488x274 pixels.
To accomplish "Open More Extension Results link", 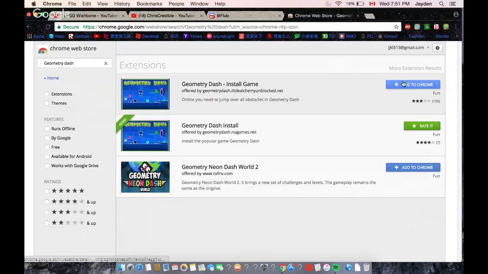I will 415,68.
